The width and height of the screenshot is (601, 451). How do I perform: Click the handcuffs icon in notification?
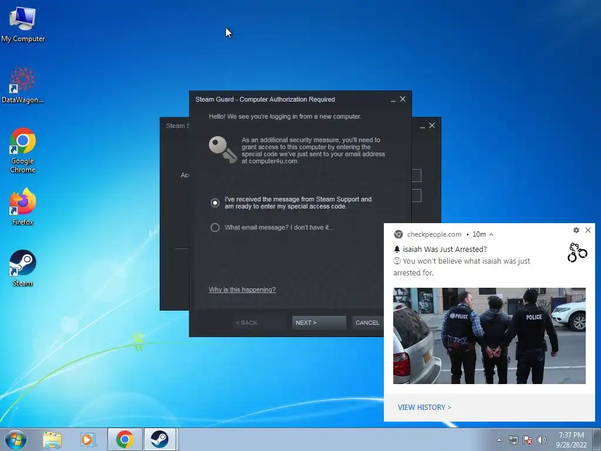[x=578, y=253]
